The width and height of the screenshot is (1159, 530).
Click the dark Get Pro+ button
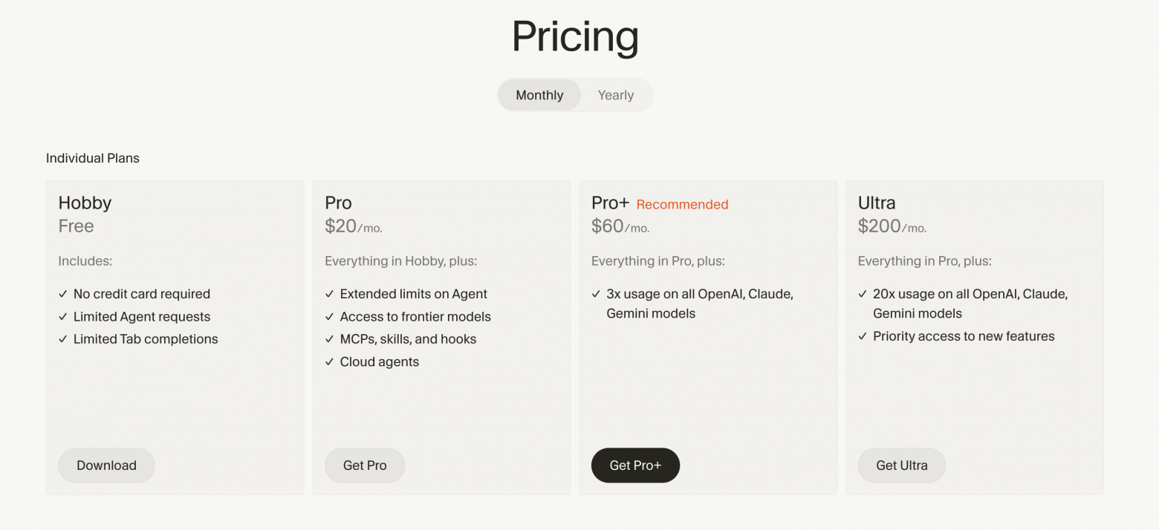[635, 465]
